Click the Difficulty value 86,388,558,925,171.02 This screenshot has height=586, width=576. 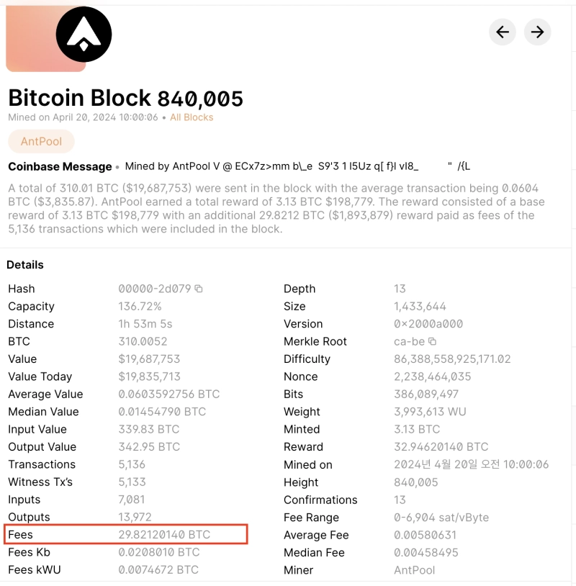(x=452, y=359)
